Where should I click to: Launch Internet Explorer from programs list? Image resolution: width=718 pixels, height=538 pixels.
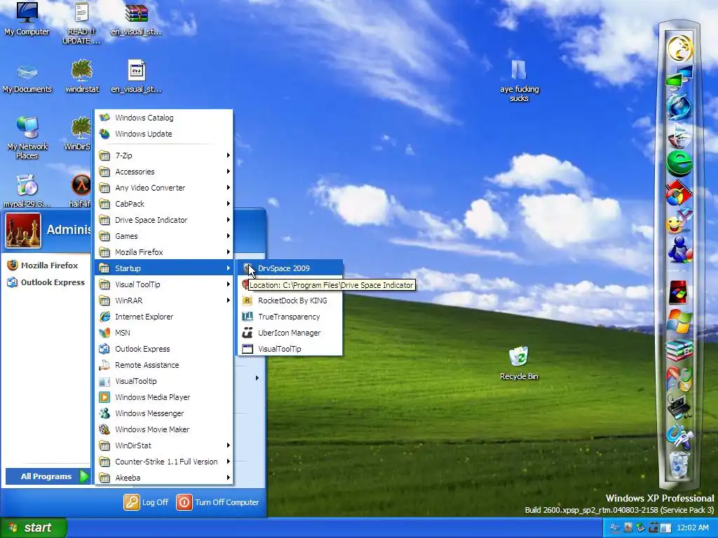164,317
